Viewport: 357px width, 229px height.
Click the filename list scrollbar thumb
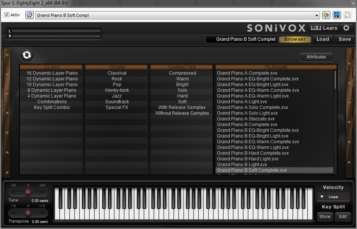tap(335, 80)
